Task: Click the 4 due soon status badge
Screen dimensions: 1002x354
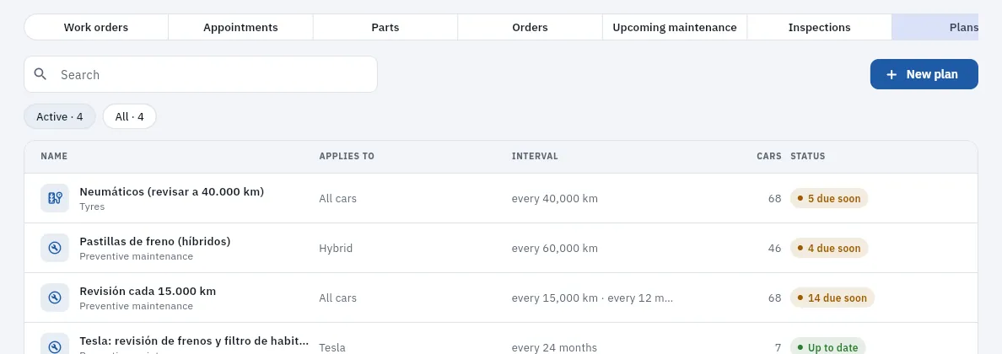Action: pos(829,248)
